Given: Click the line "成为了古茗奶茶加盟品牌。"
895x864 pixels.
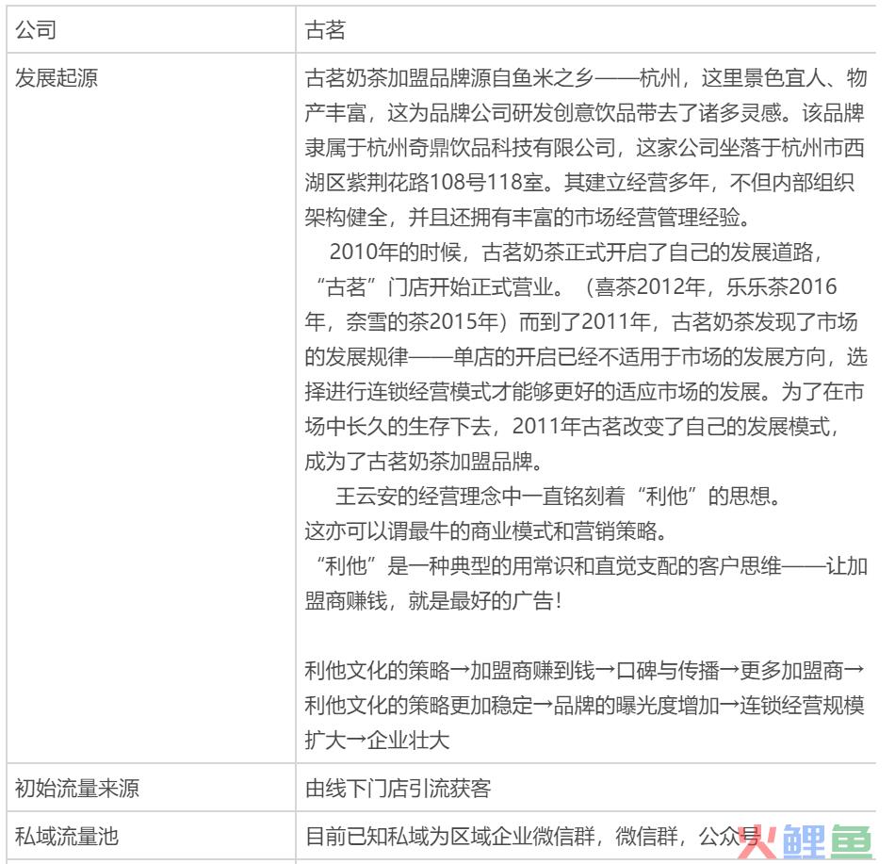Looking at the screenshot, I should tap(424, 461).
